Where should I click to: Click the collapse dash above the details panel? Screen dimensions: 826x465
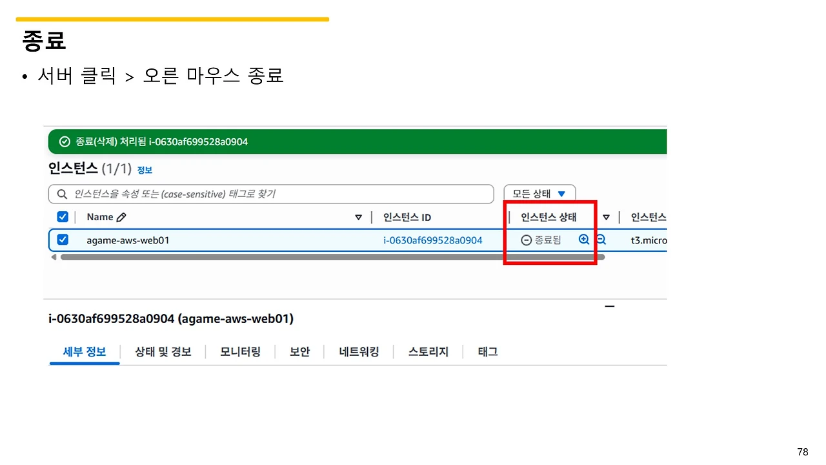point(609,306)
